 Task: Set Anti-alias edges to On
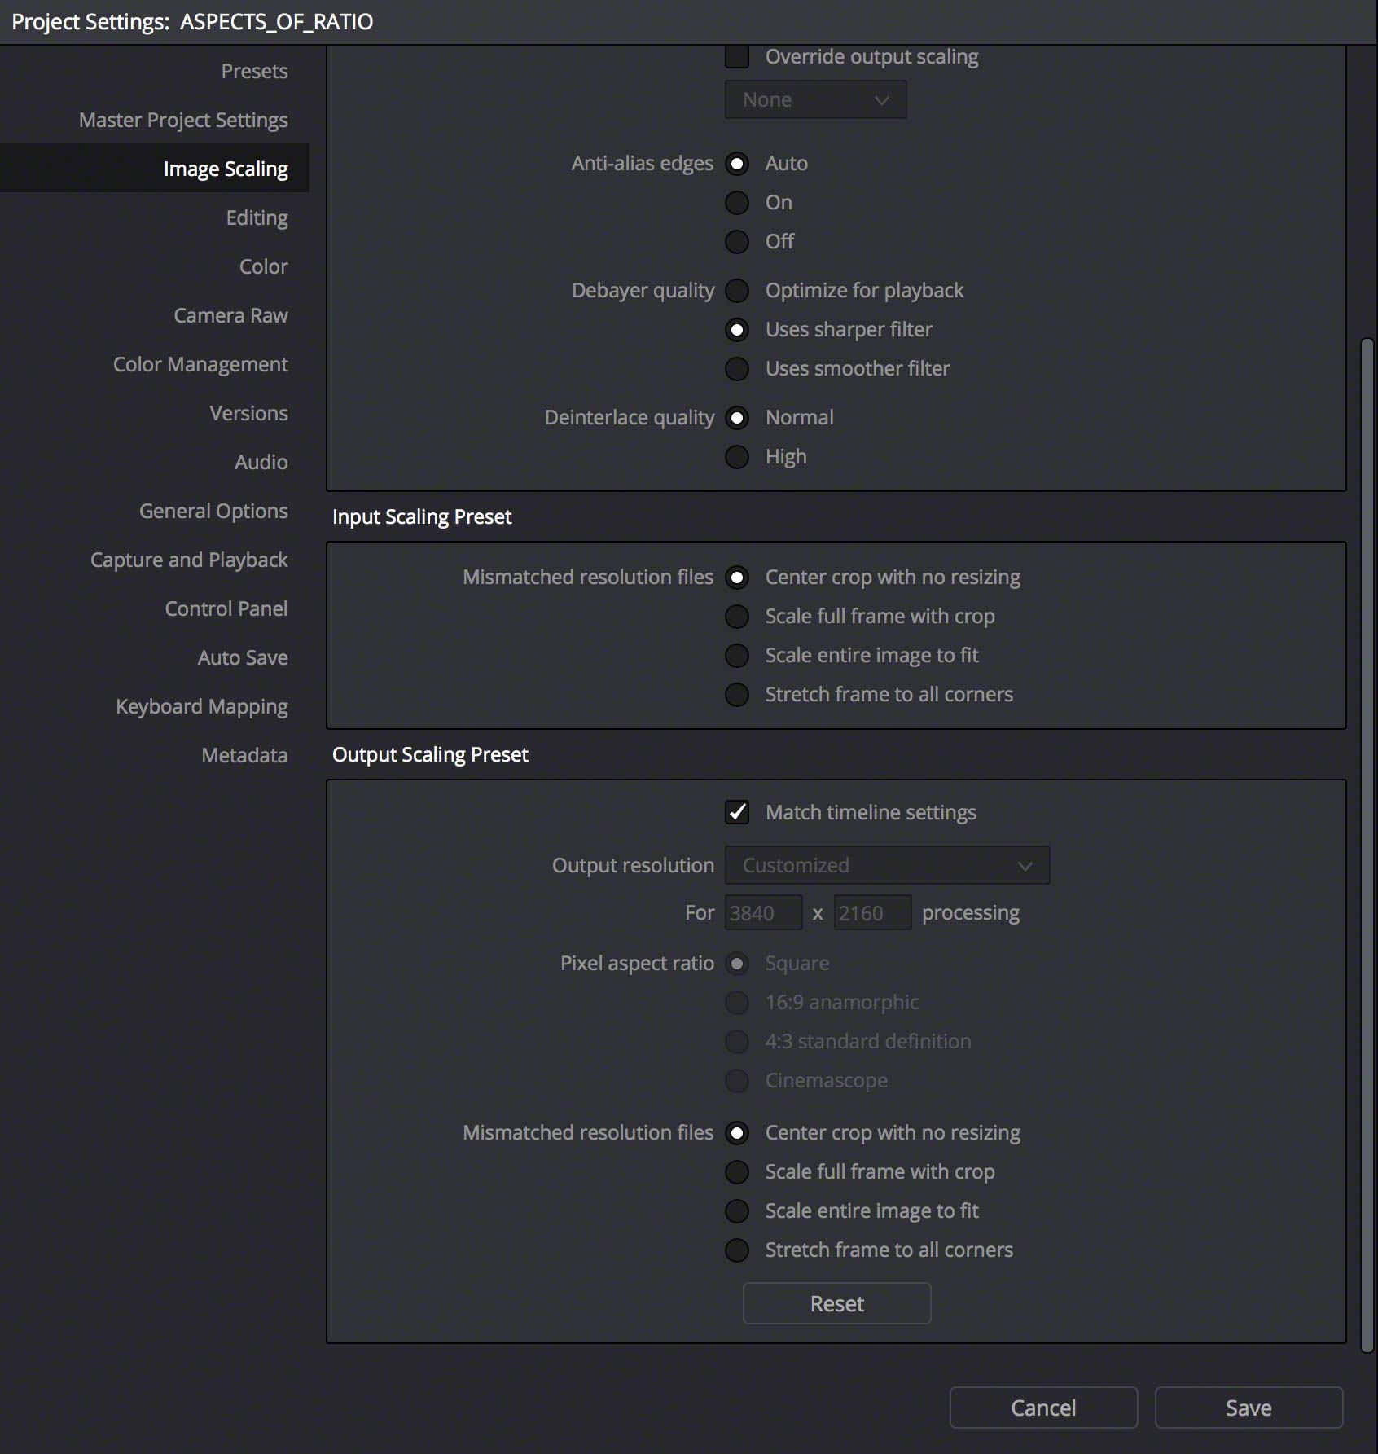coord(737,203)
